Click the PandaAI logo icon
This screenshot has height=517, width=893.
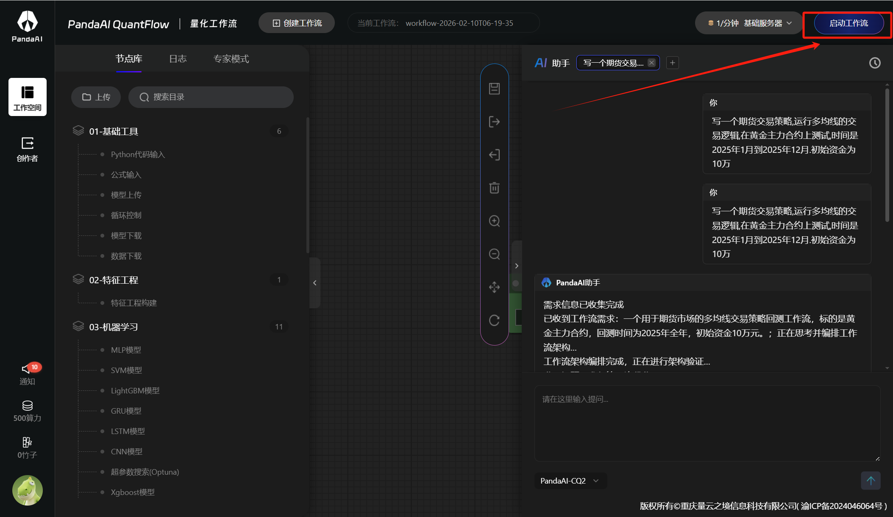(27, 26)
